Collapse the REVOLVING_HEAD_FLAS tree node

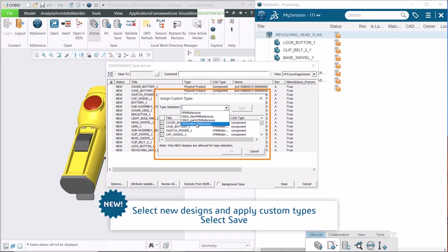[x=261, y=35]
